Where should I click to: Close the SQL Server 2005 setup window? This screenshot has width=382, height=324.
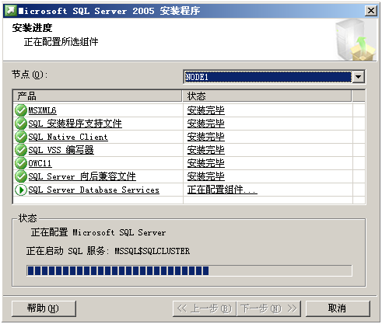point(371,11)
